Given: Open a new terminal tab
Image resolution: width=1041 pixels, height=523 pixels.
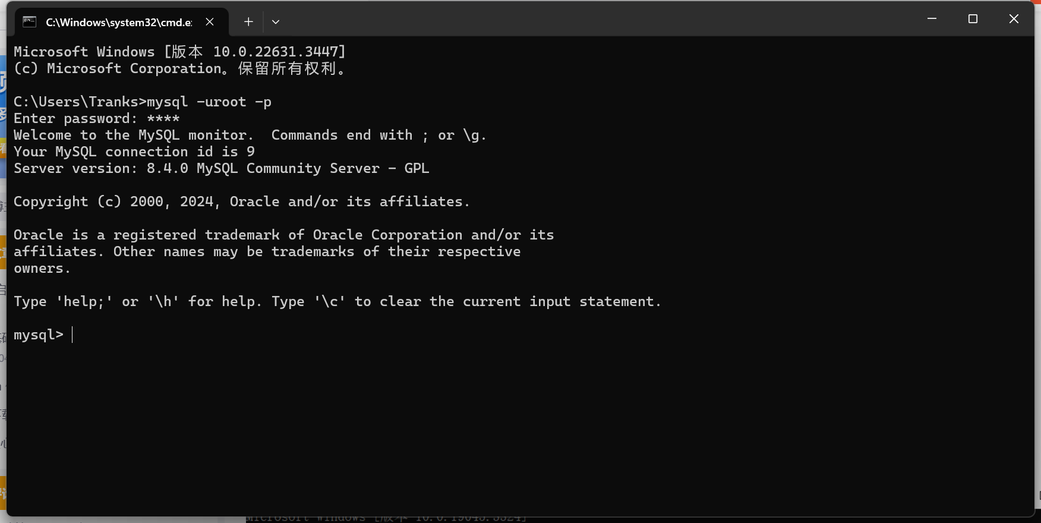Looking at the screenshot, I should (248, 22).
